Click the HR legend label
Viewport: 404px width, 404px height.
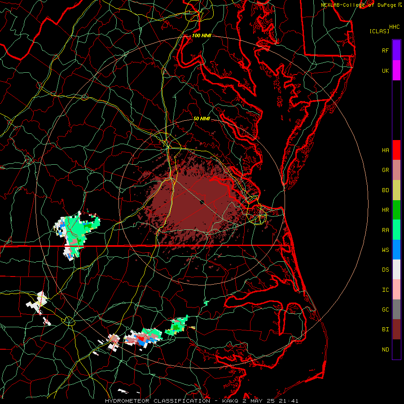tap(385, 210)
